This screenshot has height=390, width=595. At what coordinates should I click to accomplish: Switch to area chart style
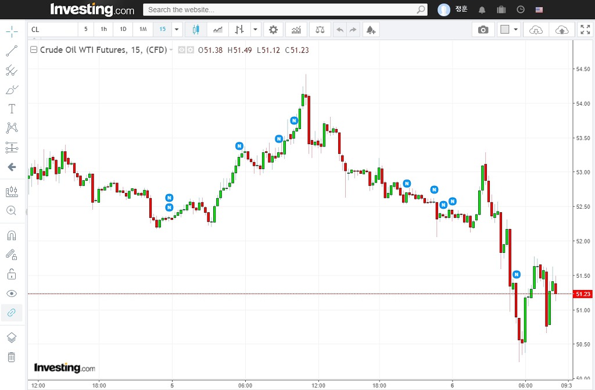click(x=218, y=30)
